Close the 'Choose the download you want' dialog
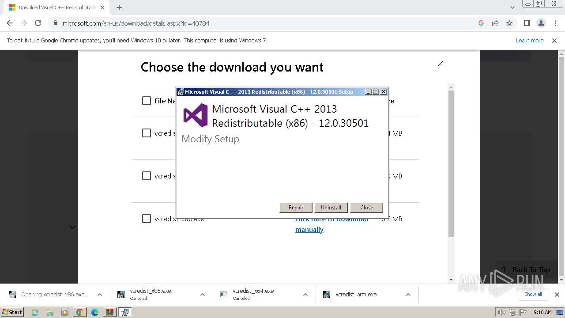Viewport: 565px width, 318px height. click(x=440, y=64)
